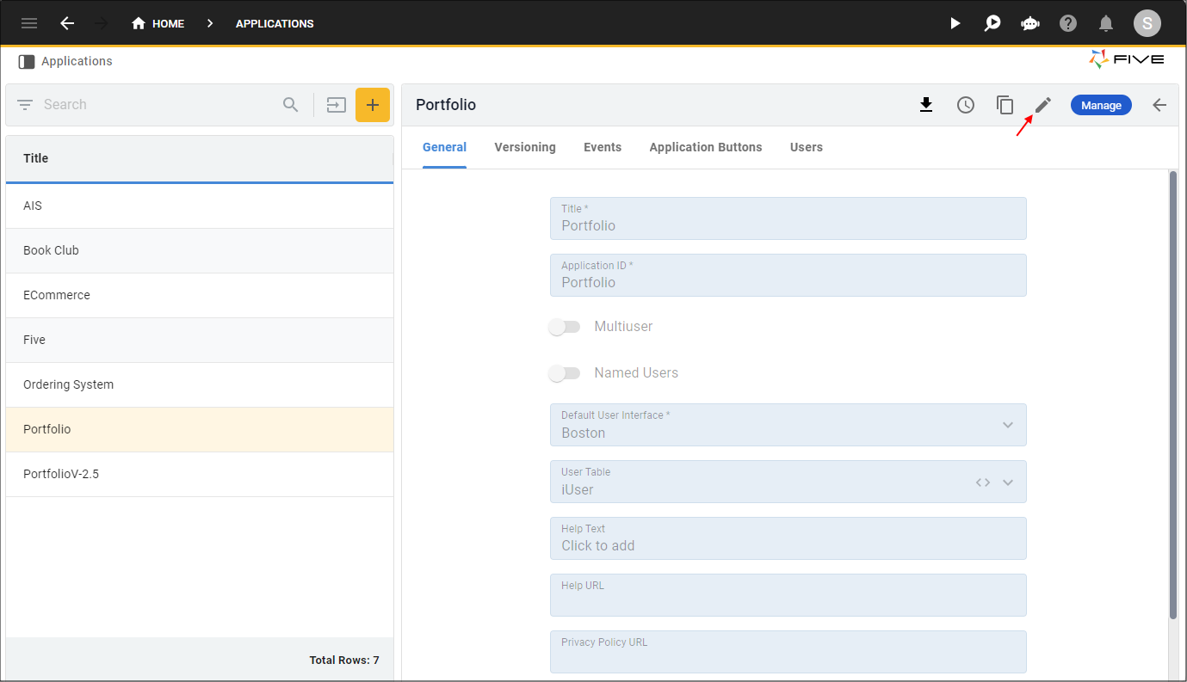Toggle the Applications panel sidebar icon

pyautogui.click(x=27, y=62)
